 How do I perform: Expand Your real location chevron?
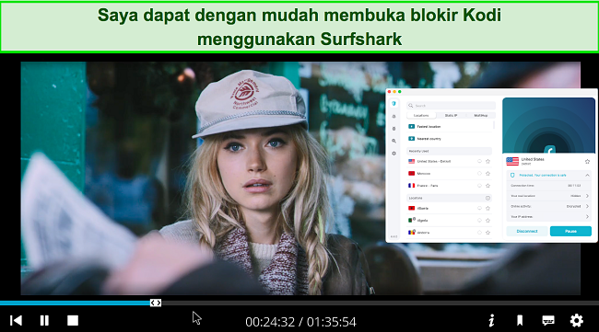click(588, 196)
